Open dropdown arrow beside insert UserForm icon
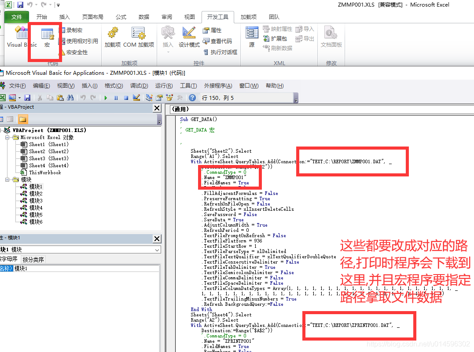Viewport: 474px width, 352px height. point(20,98)
